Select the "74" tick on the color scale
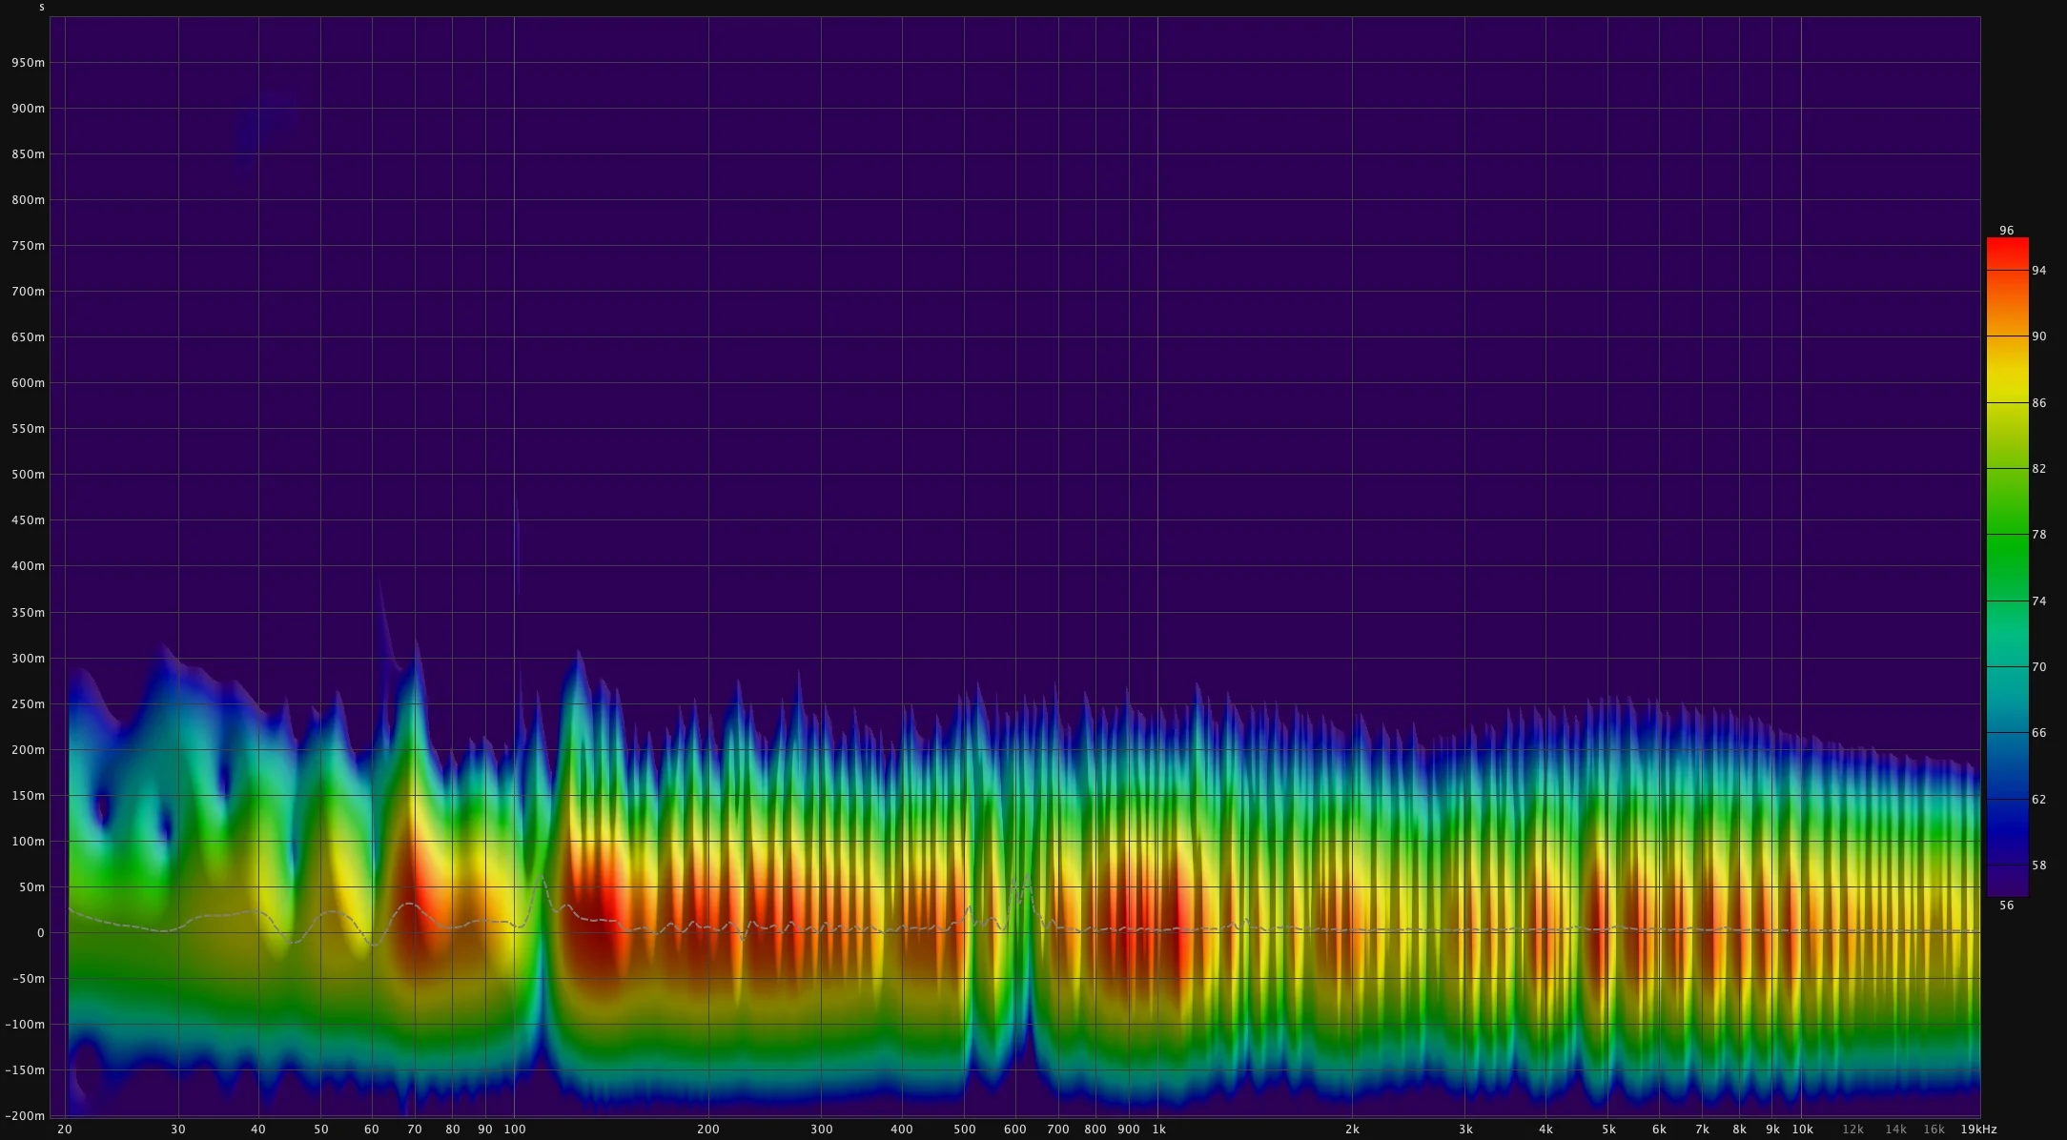Viewport: 2067px width, 1140px height. pyautogui.click(x=2038, y=601)
